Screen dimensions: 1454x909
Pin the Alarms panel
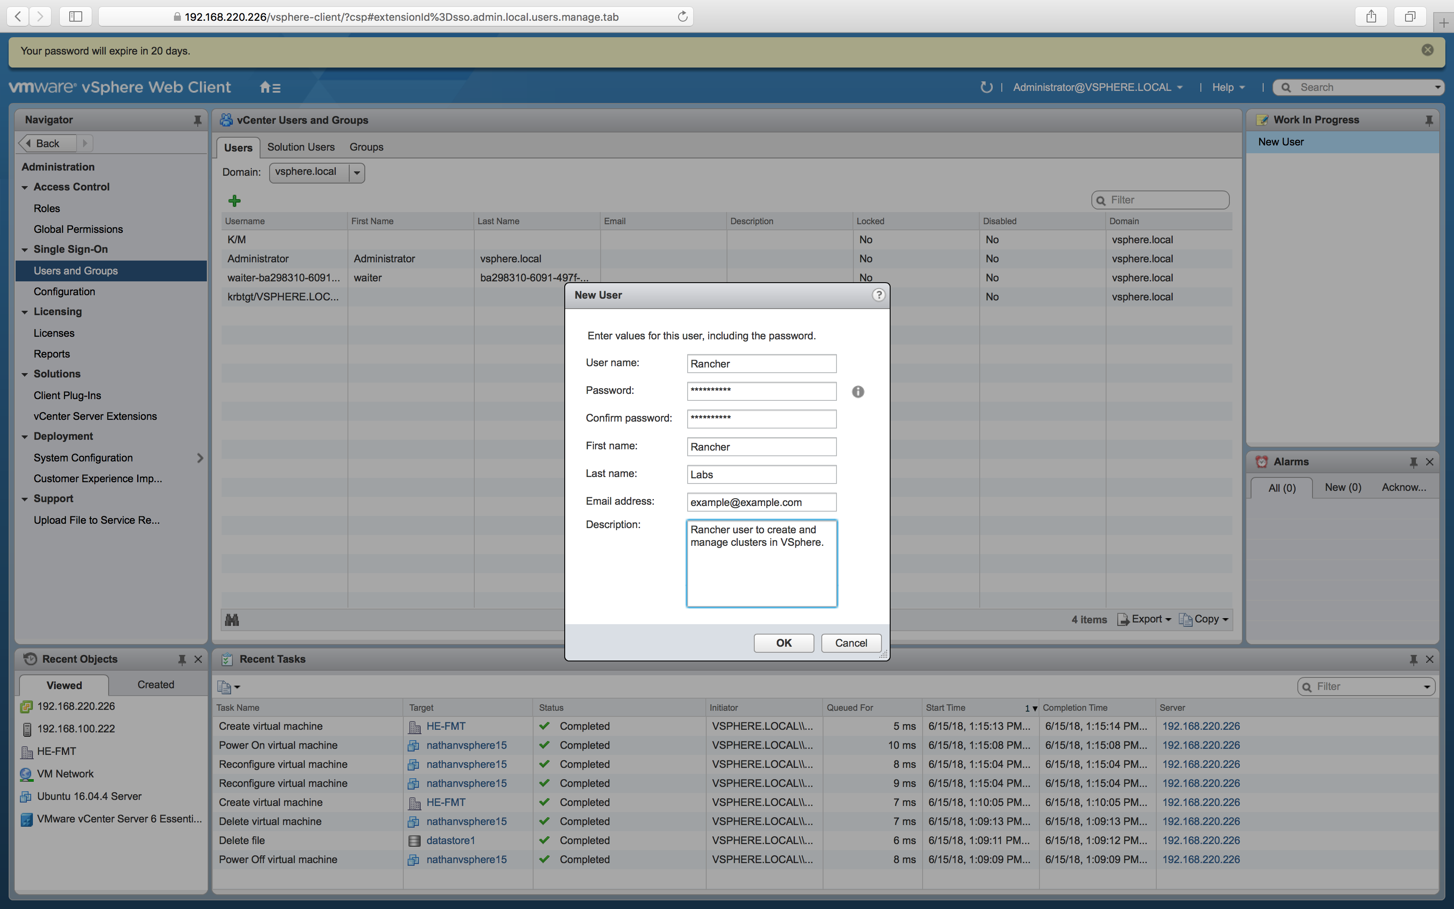[1412, 462]
